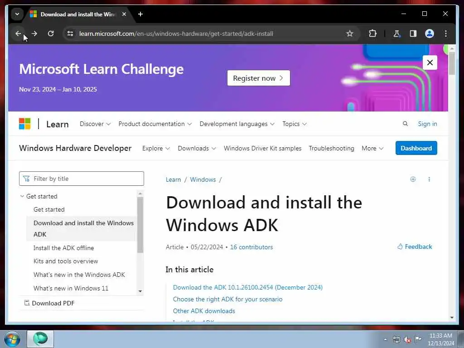Open Choose the right ADK link
Screen dimensions: 464x348
(x=227, y=299)
